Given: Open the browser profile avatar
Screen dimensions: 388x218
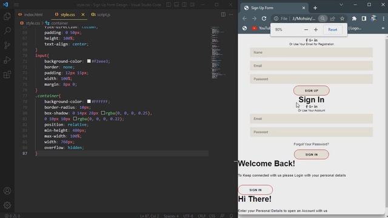Looking at the screenshot, I should 373,19.
